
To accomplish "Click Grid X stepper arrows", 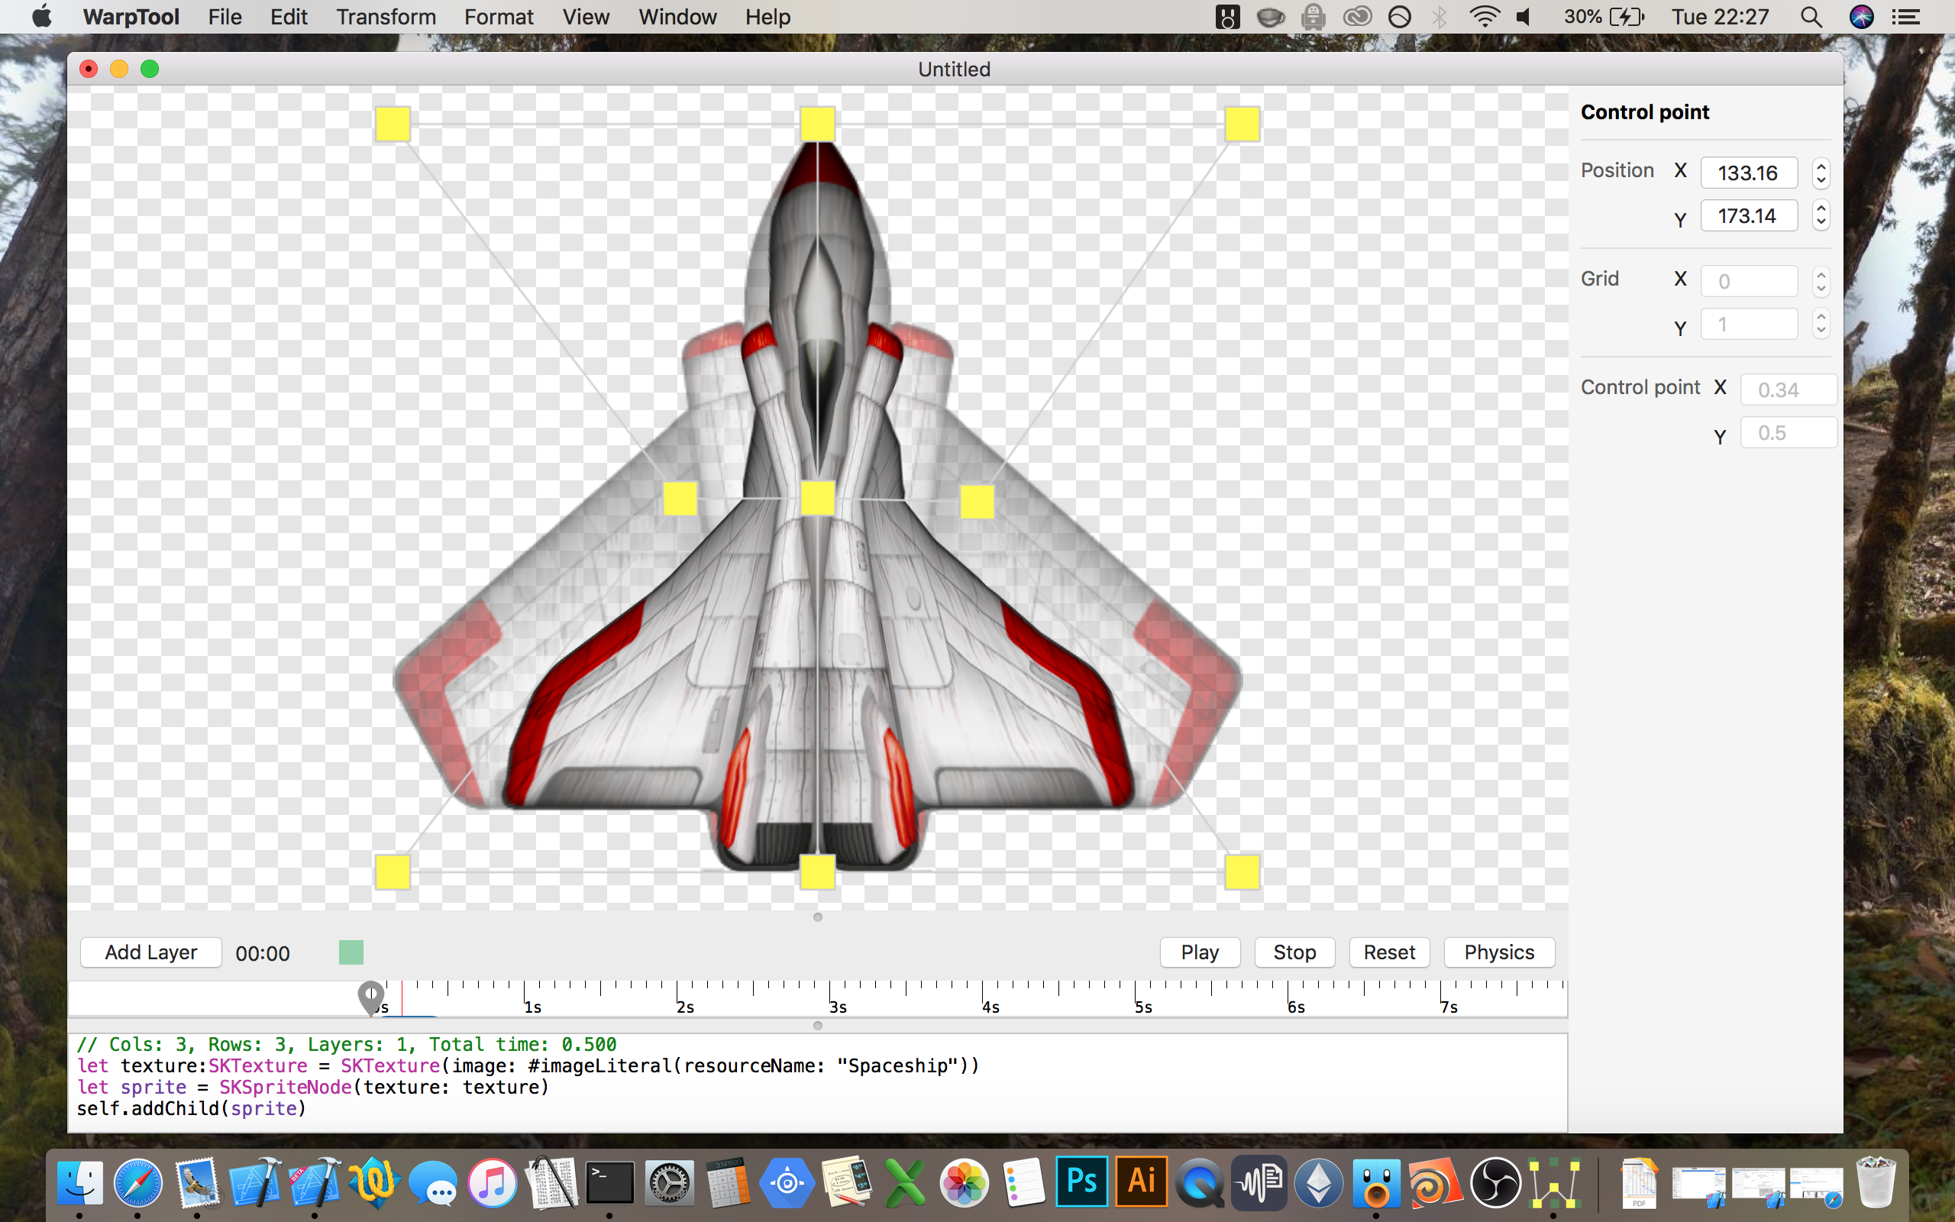I will pyautogui.click(x=1820, y=281).
